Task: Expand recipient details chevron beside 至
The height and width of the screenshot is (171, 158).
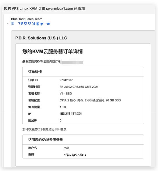Action: tap(7, 23)
